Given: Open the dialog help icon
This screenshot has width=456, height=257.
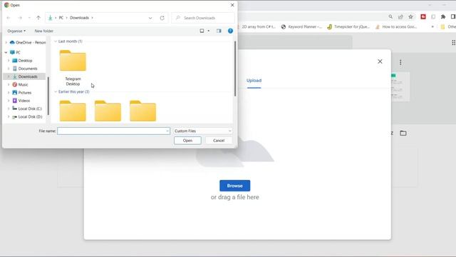Looking at the screenshot, I should [230, 31].
